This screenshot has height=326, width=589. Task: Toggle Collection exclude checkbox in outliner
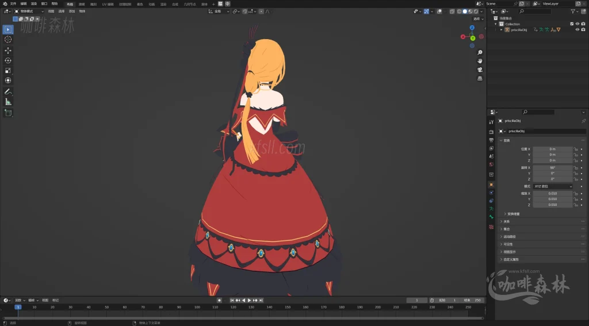tap(572, 24)
